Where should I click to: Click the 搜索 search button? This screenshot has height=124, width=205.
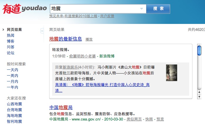click(x=158, y=9)
